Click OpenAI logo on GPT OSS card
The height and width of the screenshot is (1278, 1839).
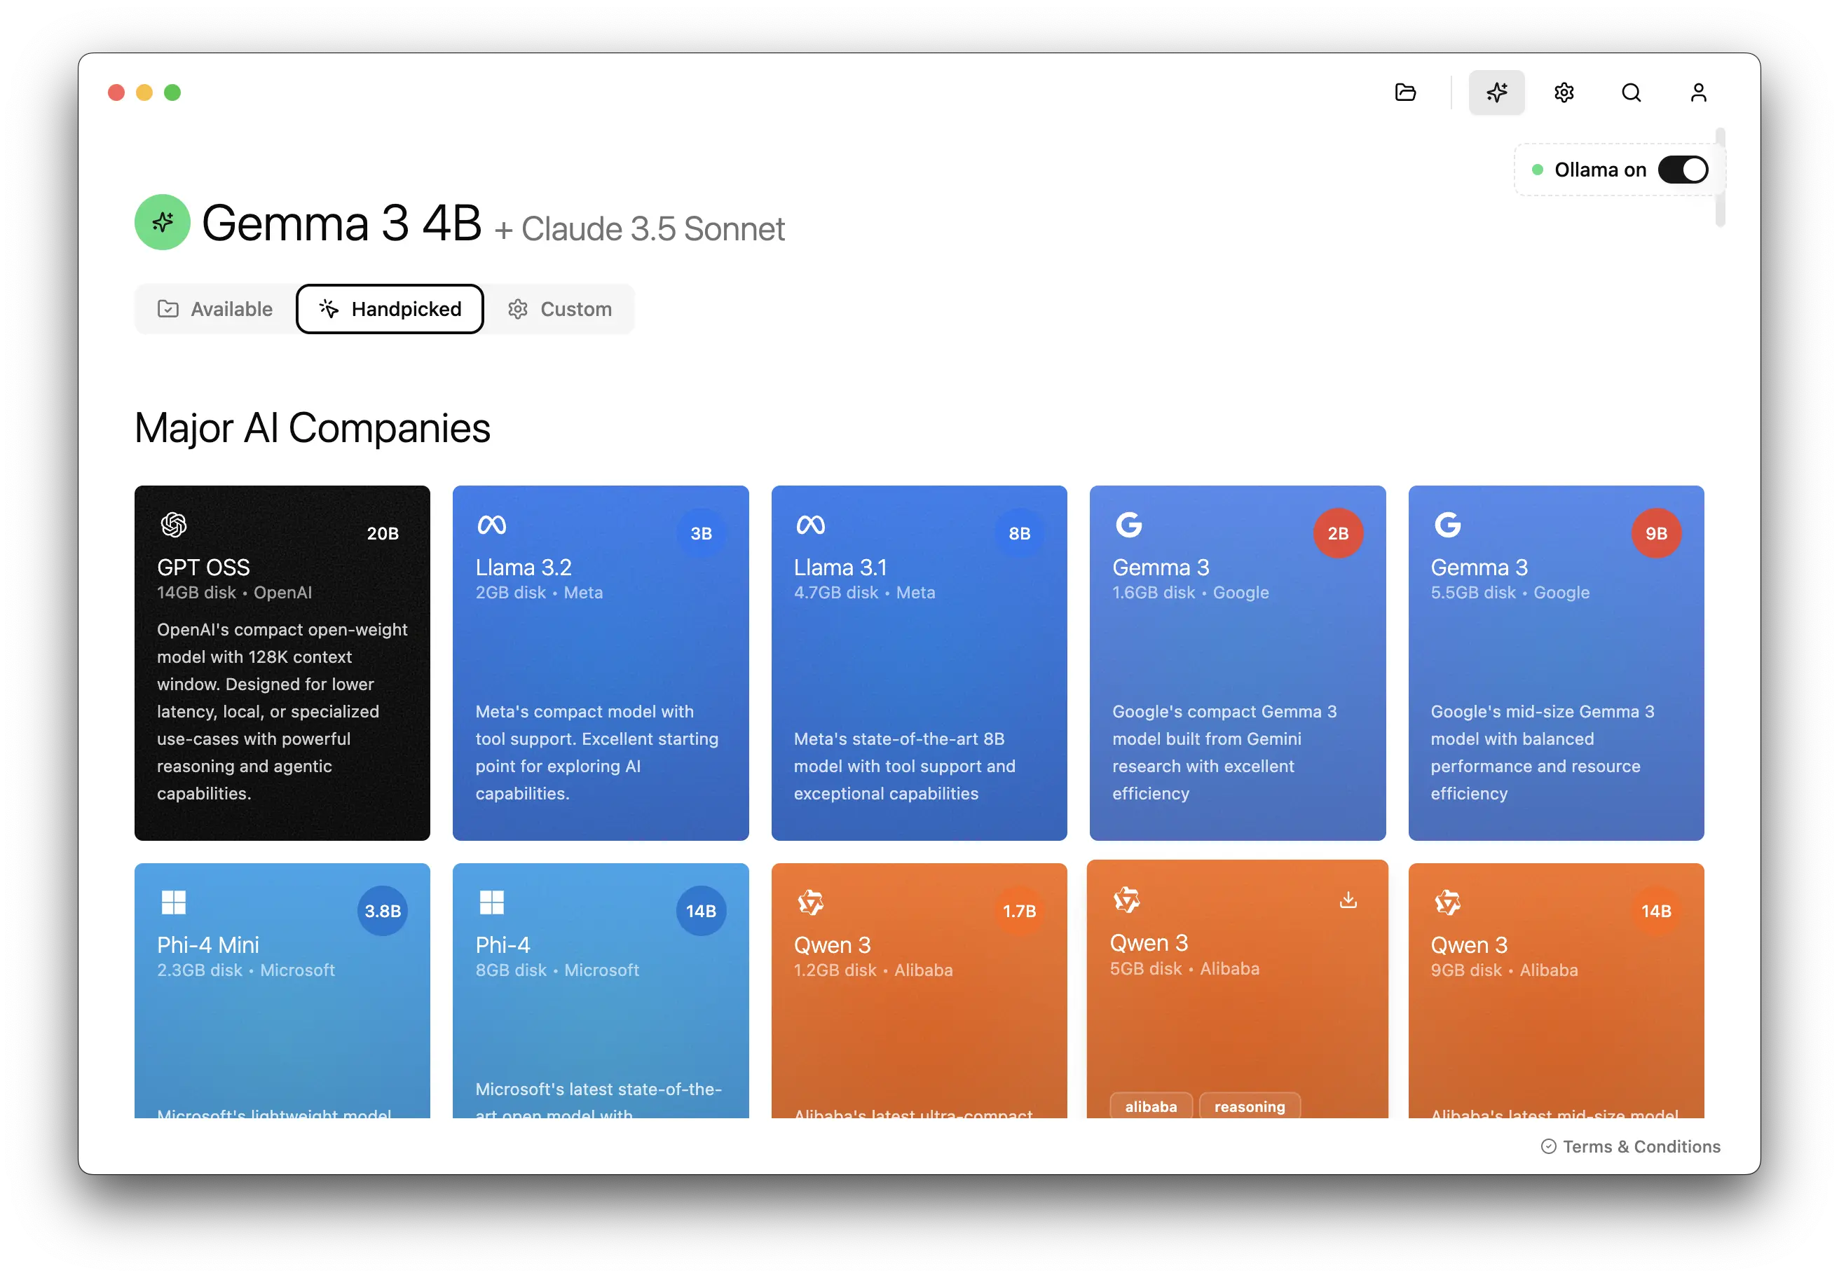pos(174,525)
